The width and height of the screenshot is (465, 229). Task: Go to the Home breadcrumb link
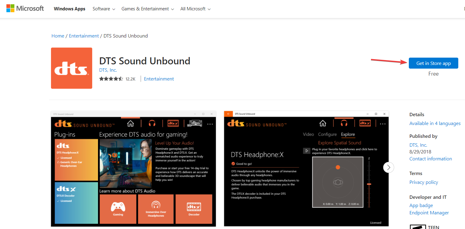58,36
